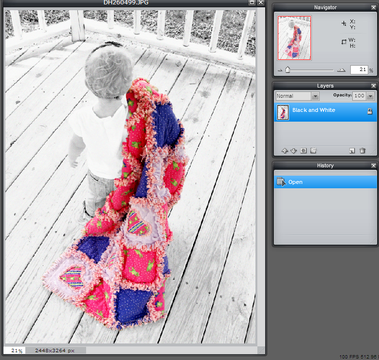
Task: Select the Open entry in History
Action: click(x=325, y=182)
